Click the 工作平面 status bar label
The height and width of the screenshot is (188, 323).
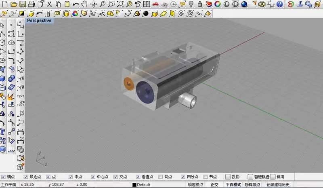click(x=8, y=184)
